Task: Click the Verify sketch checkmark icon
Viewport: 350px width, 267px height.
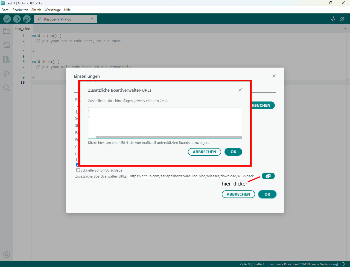Action: 7,19
